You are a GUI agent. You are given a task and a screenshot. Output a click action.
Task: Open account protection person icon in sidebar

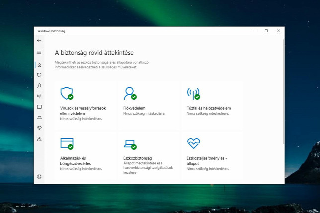tap(39, 86)
